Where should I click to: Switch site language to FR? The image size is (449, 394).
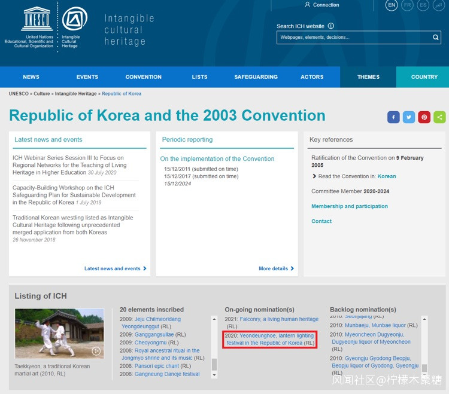[408, 5]
